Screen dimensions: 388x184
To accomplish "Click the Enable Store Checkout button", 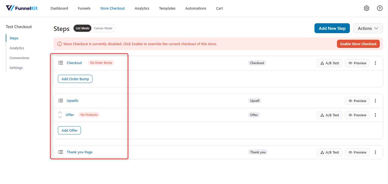I will [x=358, y=44].
